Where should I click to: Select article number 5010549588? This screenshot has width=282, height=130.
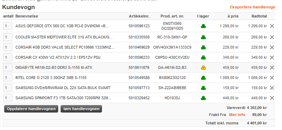tap(139, 78)
